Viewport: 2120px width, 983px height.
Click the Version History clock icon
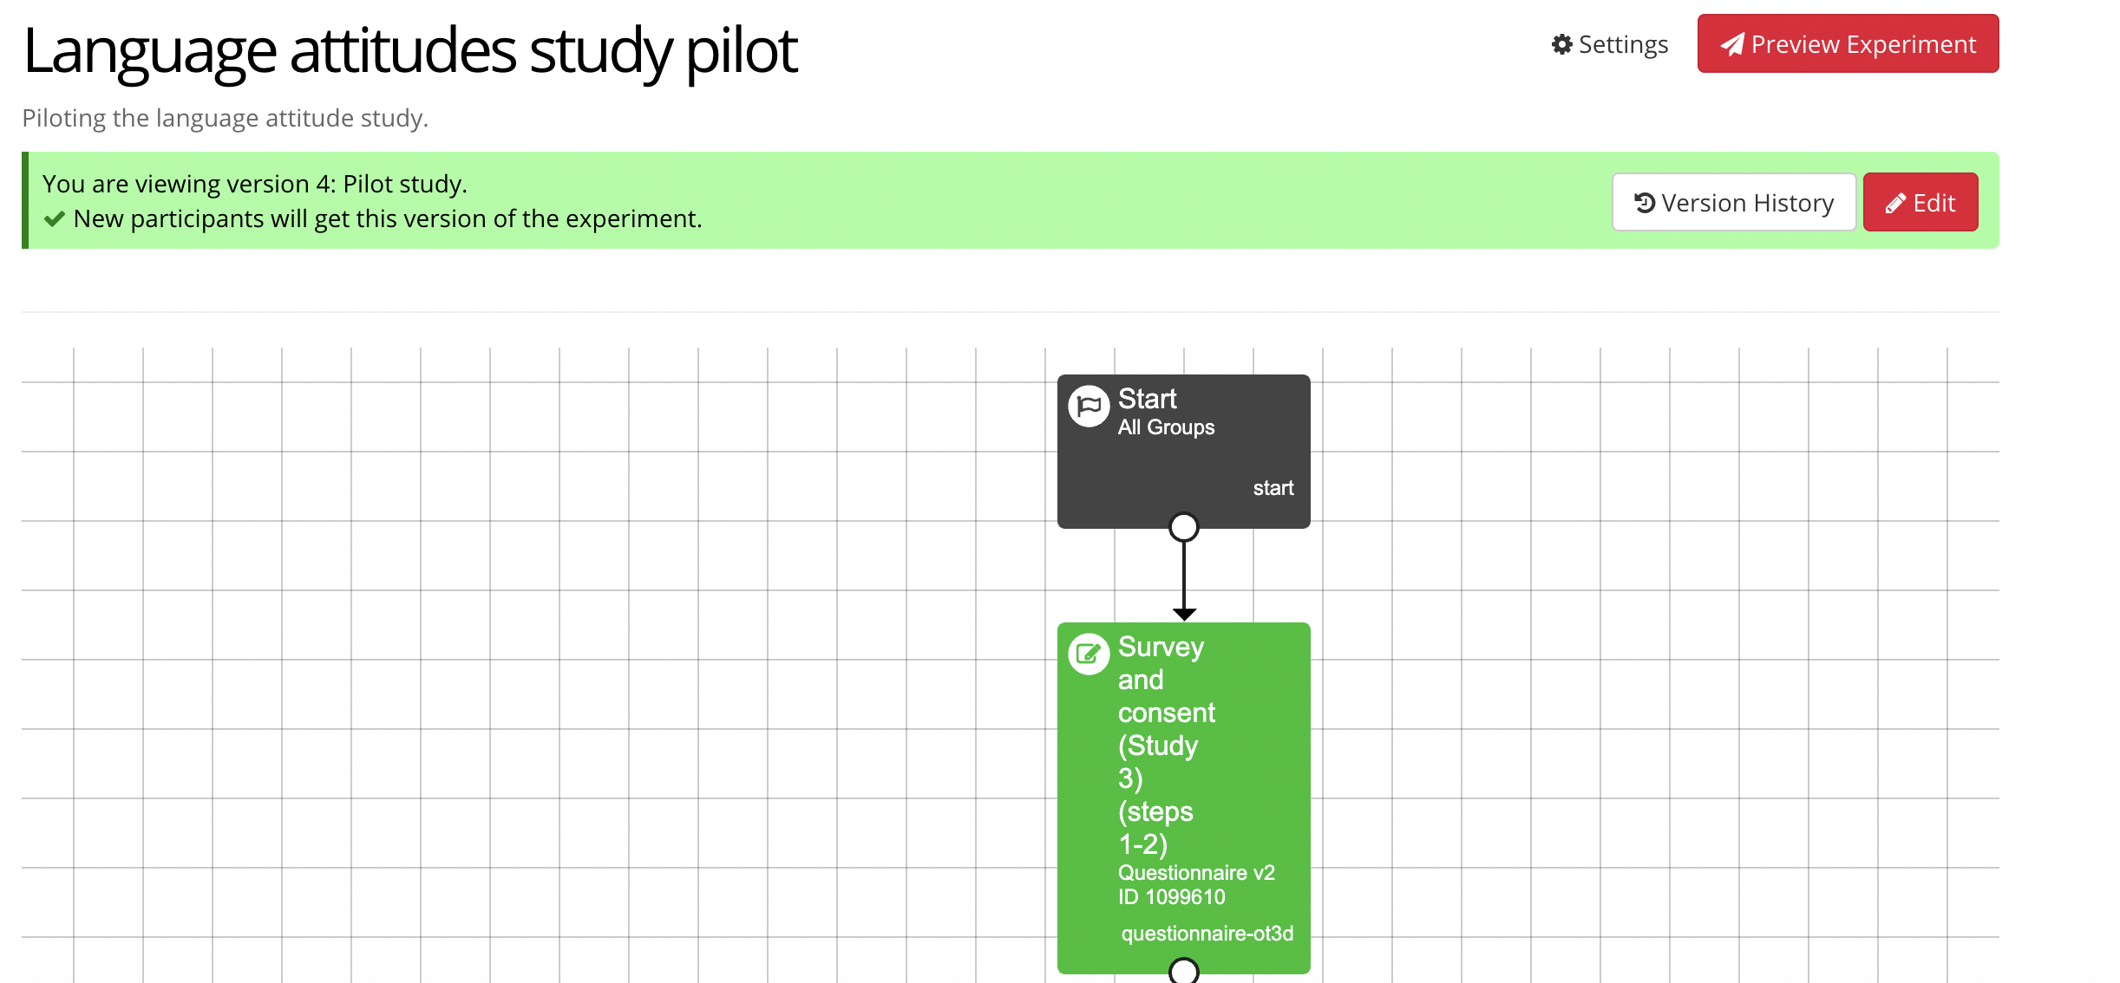(x=1644, y=203)
